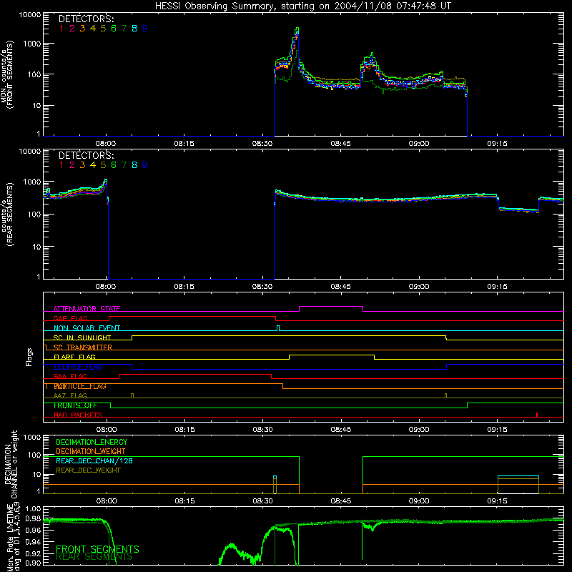Screen dimensions: 572x572
Task: Click the PARTICLE_FLAG label
Action: coord(80,386)
